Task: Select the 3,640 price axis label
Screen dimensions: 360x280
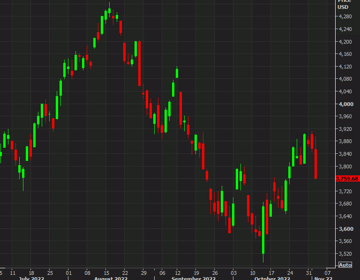Action: pyautogui.click(x=345, y=216)
